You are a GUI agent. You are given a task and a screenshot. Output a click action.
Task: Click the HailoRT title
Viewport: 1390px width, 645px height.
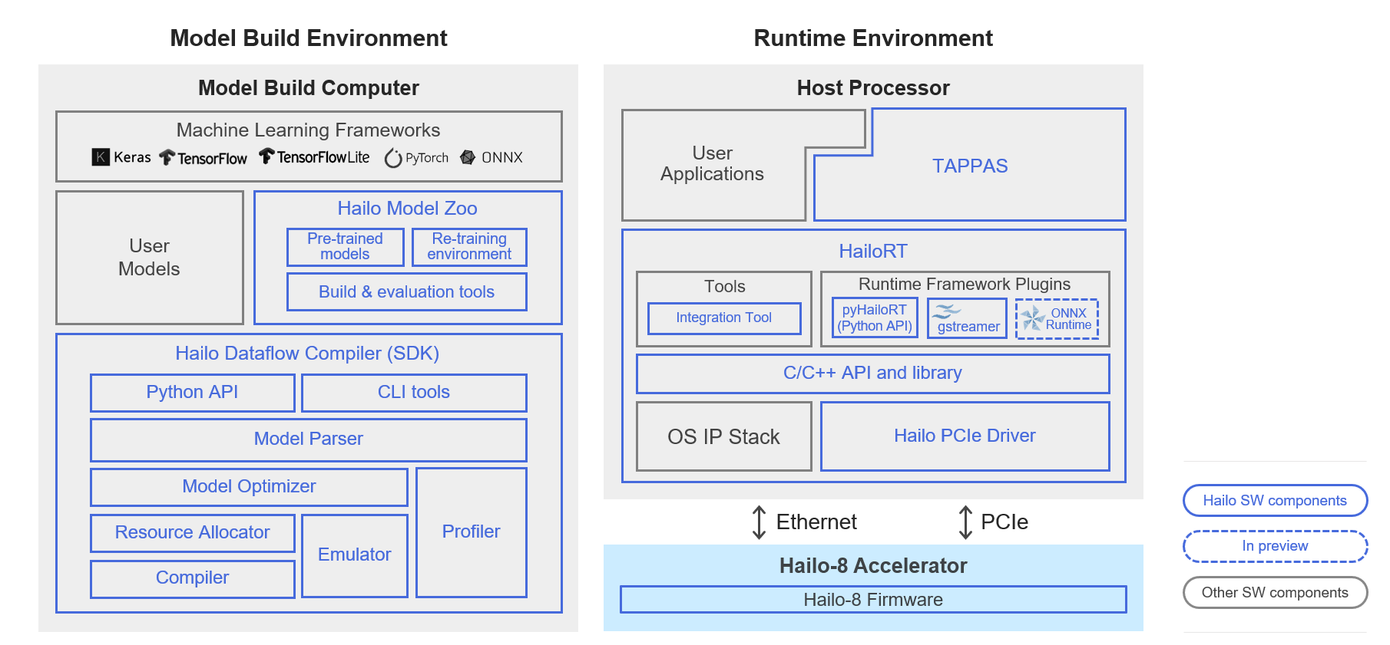pos(873,252)
